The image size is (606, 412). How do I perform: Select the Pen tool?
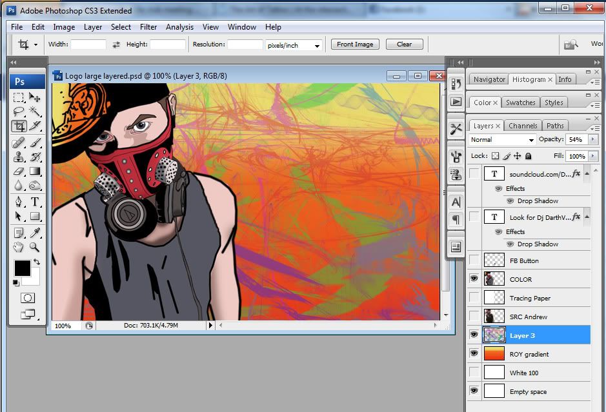click(x=19, y=202)
